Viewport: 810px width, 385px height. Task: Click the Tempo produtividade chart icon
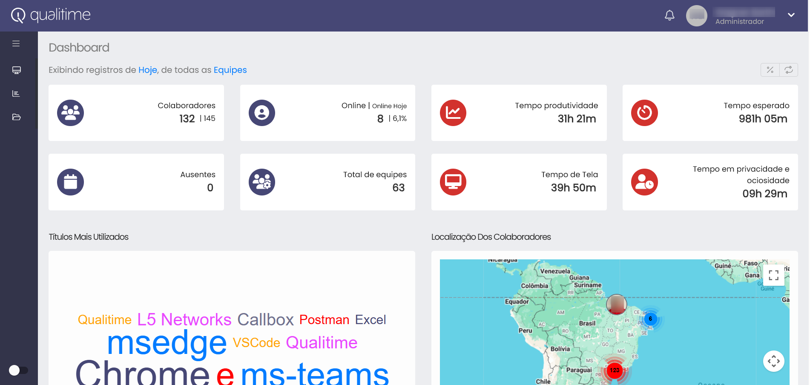point(453,113)
